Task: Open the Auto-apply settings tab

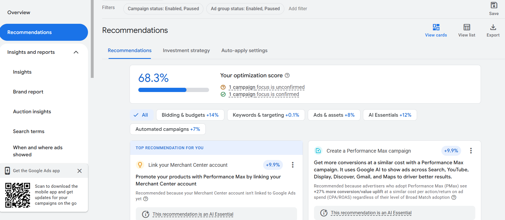Action: (x=244, y=50)
